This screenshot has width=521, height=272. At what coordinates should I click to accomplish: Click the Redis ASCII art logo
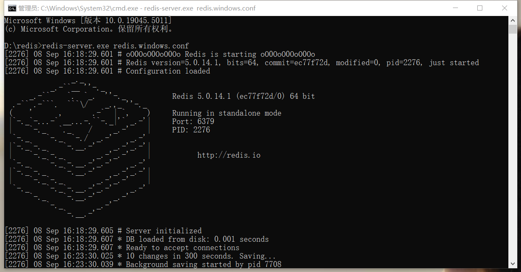pyautogui.click(x=80, y=147)
